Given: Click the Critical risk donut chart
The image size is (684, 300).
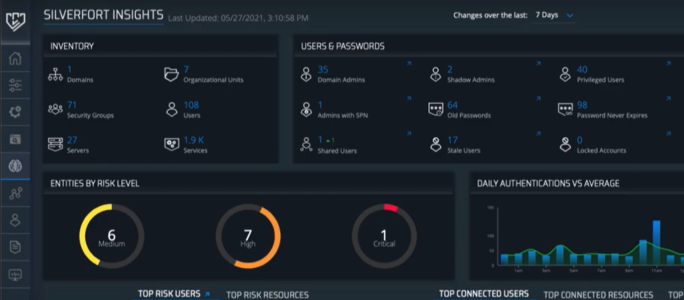Looking at the screenshot, I should pos(384,235).
